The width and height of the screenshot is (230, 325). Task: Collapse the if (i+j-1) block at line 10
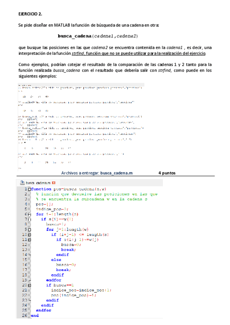(29, 235)
